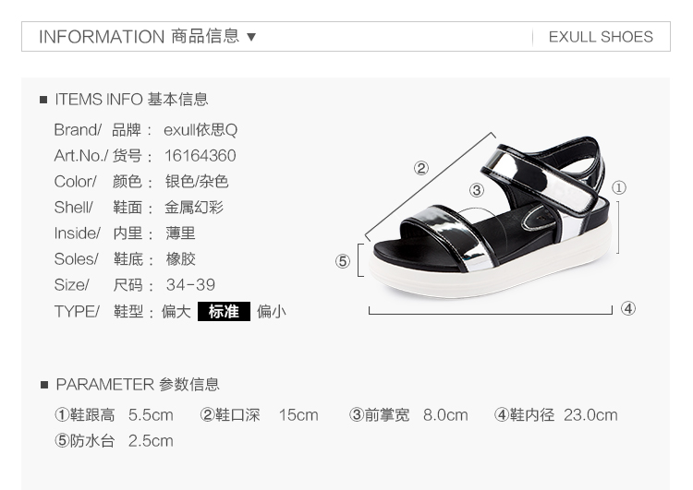Click the brand name exull依思Q

201,130
